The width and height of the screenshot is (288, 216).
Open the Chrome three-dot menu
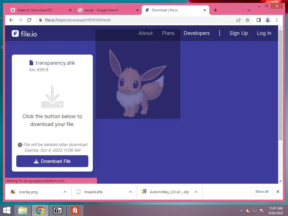[277, 20]
